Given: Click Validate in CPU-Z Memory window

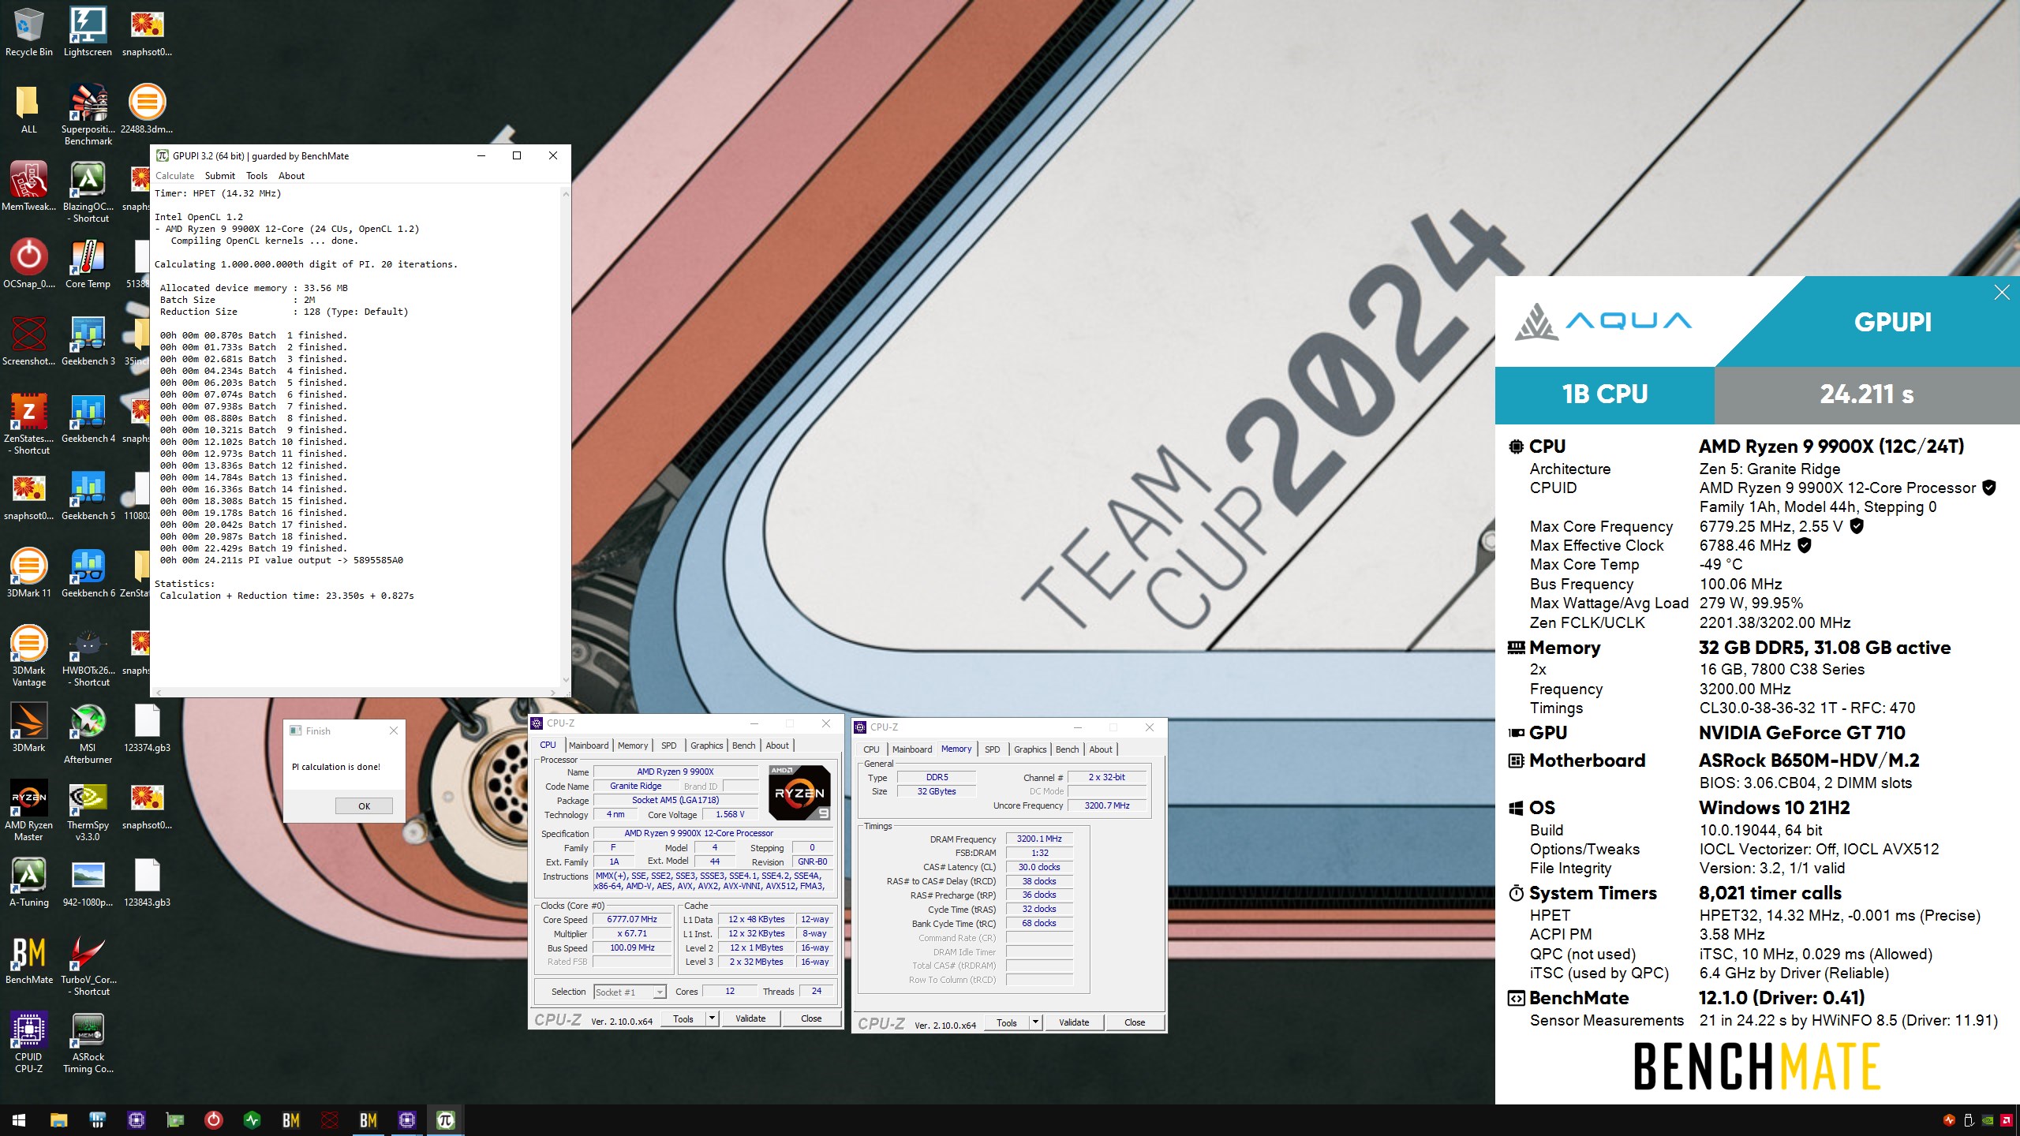Looking at the screenshot, I should coord(1074,1022).
